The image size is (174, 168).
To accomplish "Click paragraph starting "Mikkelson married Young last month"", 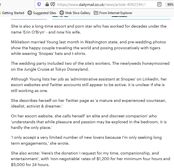I will coord(88,48).
